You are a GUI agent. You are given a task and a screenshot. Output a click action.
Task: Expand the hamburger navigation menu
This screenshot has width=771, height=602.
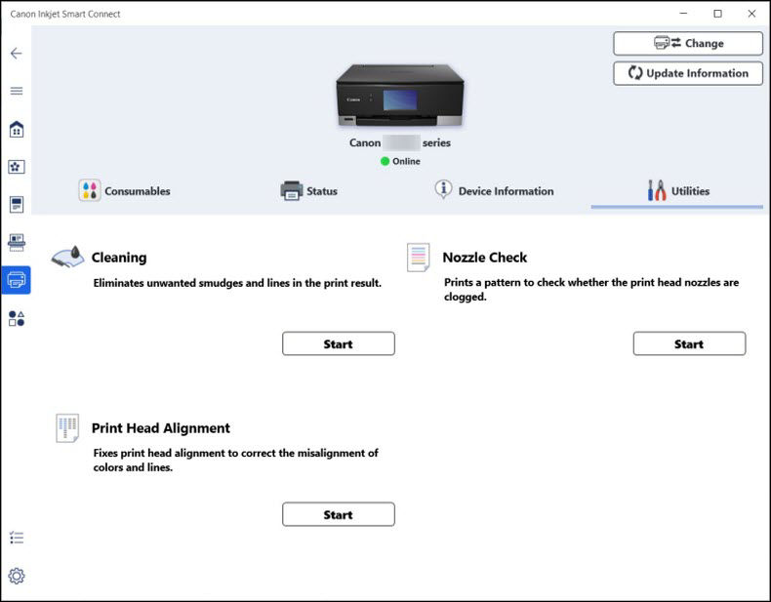(16, 91)
